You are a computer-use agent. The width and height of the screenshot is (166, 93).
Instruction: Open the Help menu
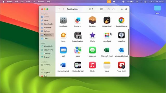48,2
